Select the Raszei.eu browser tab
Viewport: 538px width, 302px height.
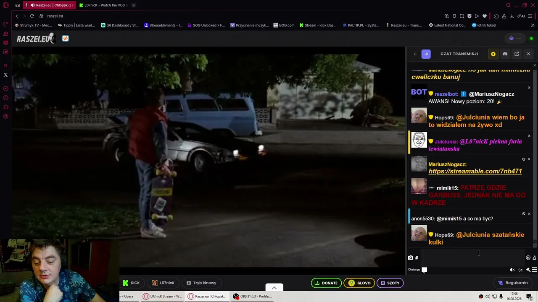(x=49, y=5)
